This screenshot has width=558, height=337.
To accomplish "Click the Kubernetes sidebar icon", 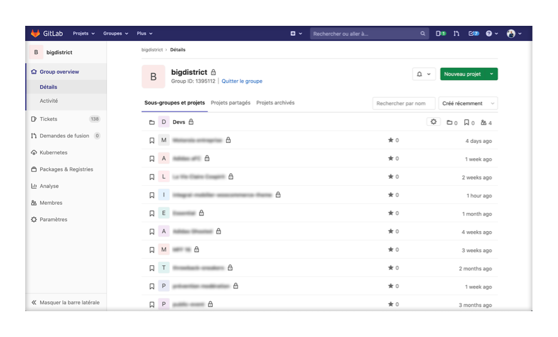I will click(x=34, y=152).
